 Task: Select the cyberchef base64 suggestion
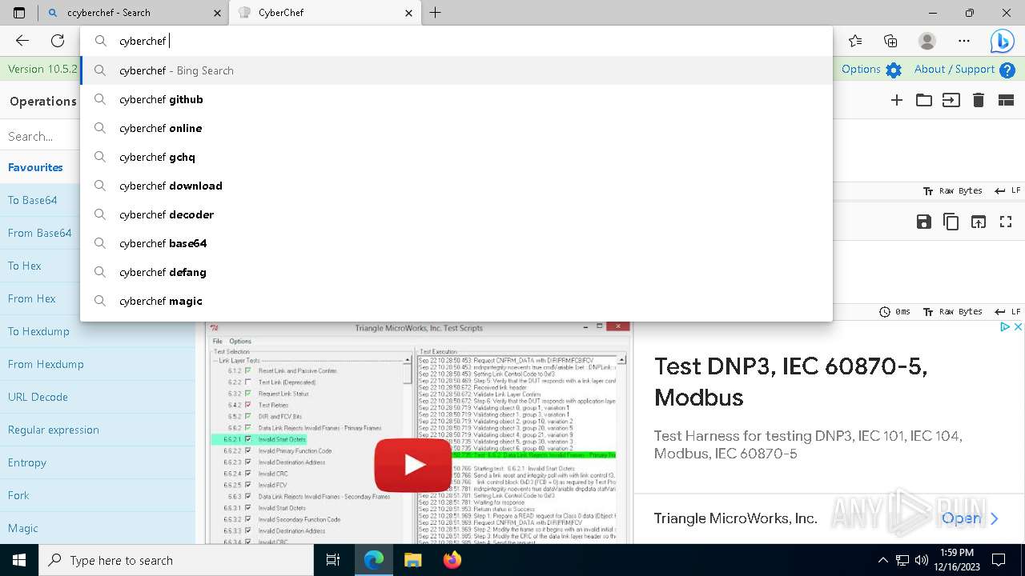(456, 243)
